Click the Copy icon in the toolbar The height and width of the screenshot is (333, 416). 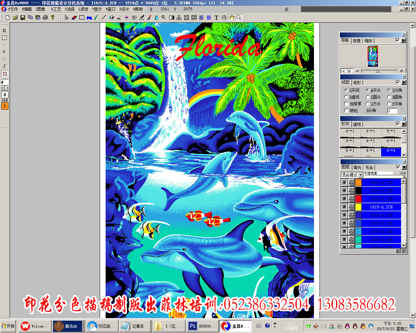pyautogui.click(x=30, y=18)
